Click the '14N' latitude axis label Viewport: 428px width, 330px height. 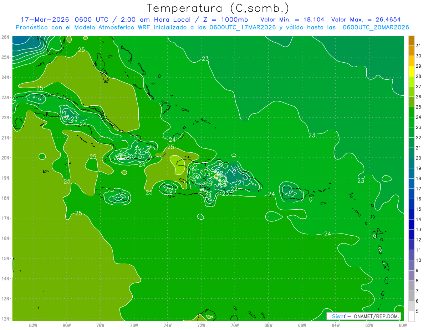pos(5,278)
